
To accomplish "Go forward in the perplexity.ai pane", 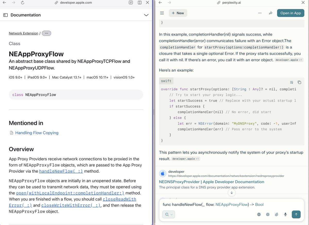I will point(169,3).
